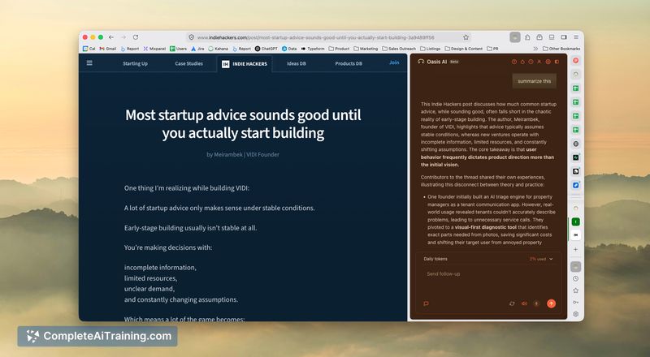Click the globe icon in the right sidebar

point(576,144)
